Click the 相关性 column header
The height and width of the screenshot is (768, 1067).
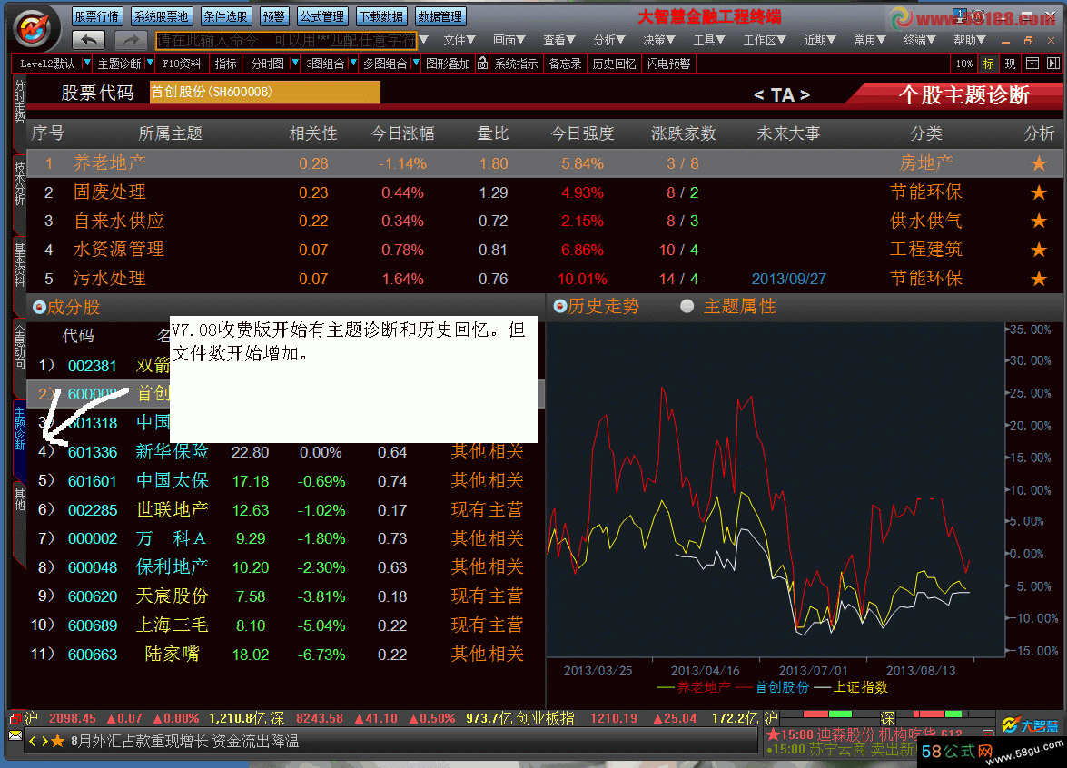(313, 133)
